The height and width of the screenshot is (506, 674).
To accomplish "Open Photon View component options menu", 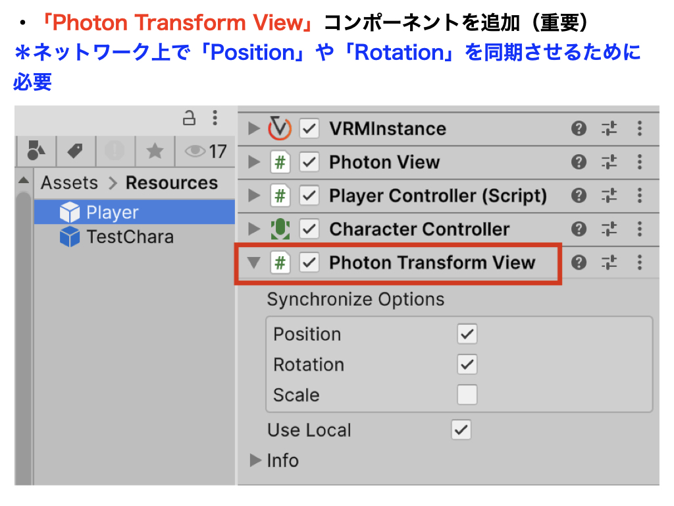I will click(640, 162).
